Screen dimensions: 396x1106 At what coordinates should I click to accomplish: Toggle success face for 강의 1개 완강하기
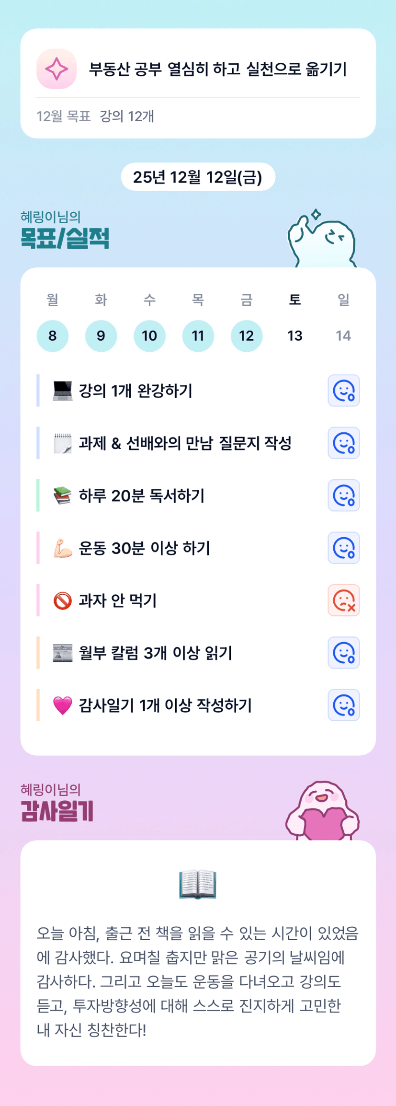(343, 391)
